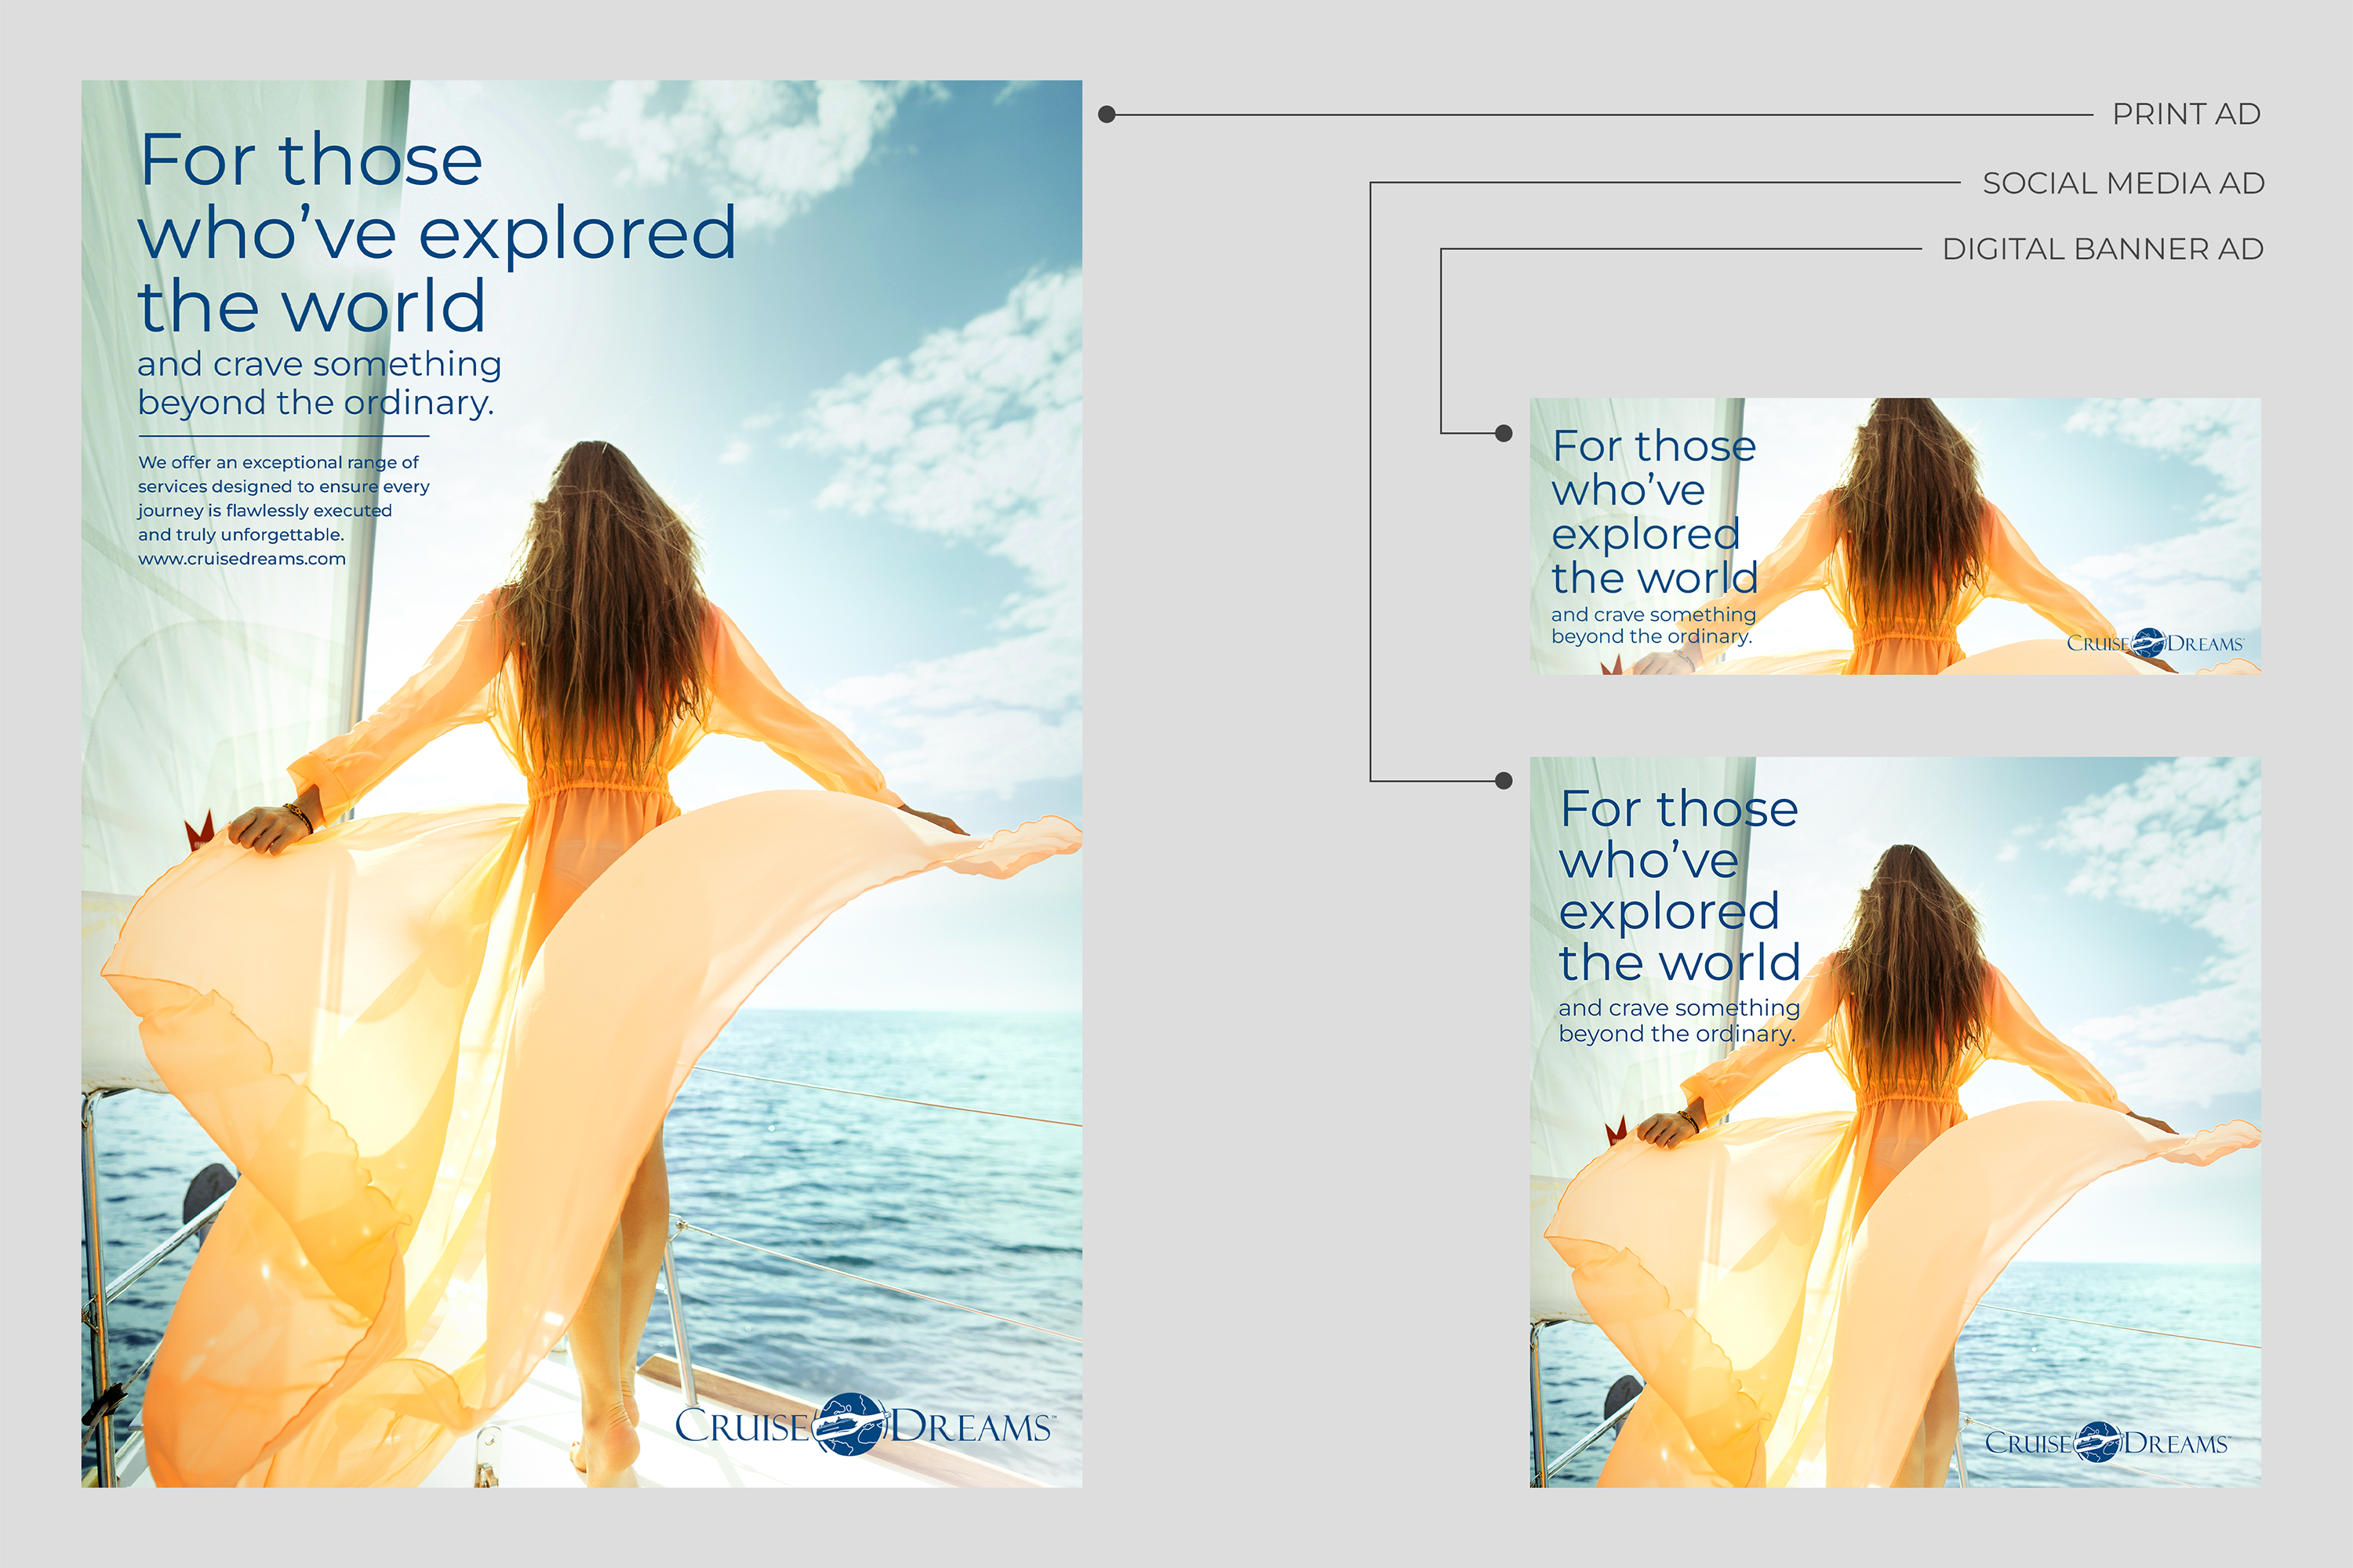Click 'explored' headline word in banner ad
This screenshot has width=2353, height=1568.
click(1646, 534)
